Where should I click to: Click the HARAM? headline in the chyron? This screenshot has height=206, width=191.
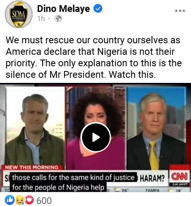pos(152,179)
